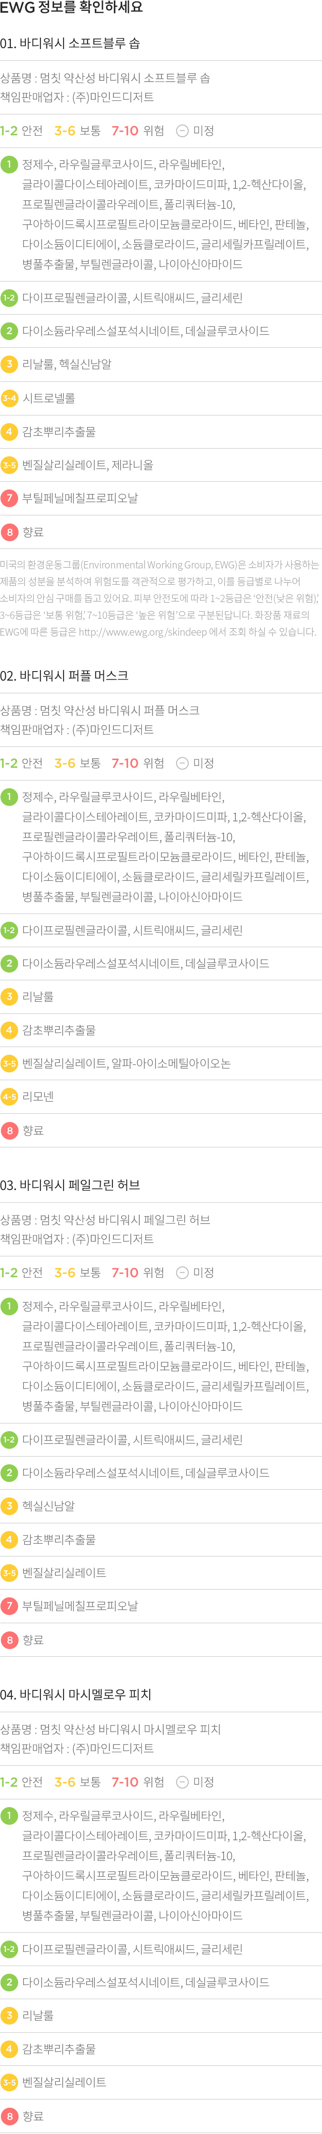Select the 03. 바디워시 페일그린 허브 heading

(70, 1185)
